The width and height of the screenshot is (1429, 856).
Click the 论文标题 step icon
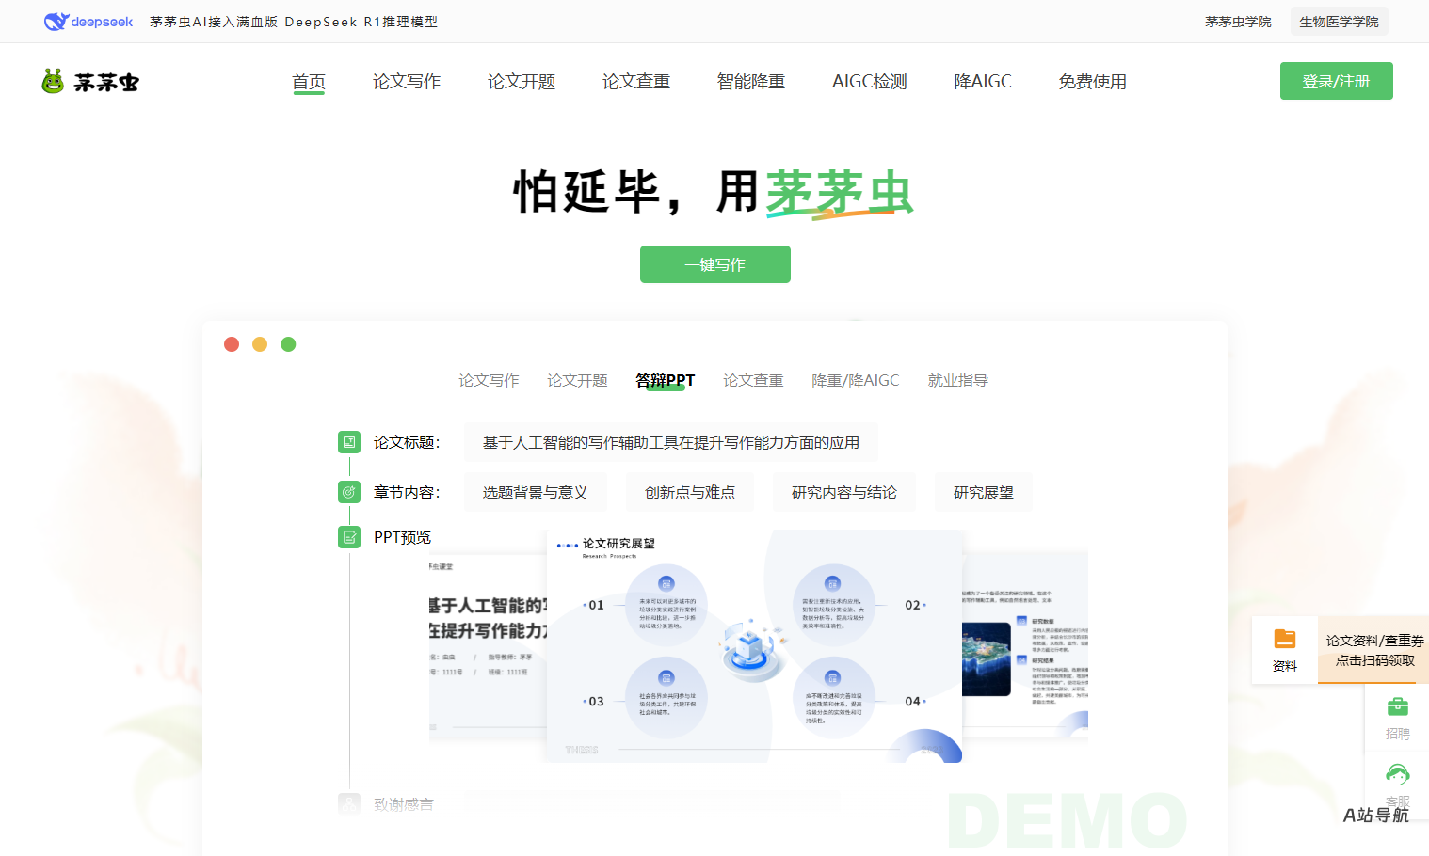(349, 442)
